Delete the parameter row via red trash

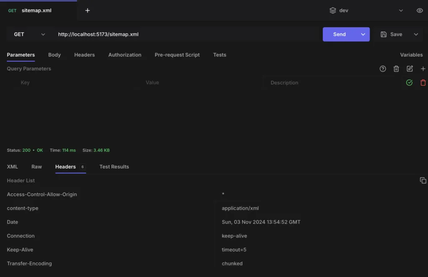423,83
